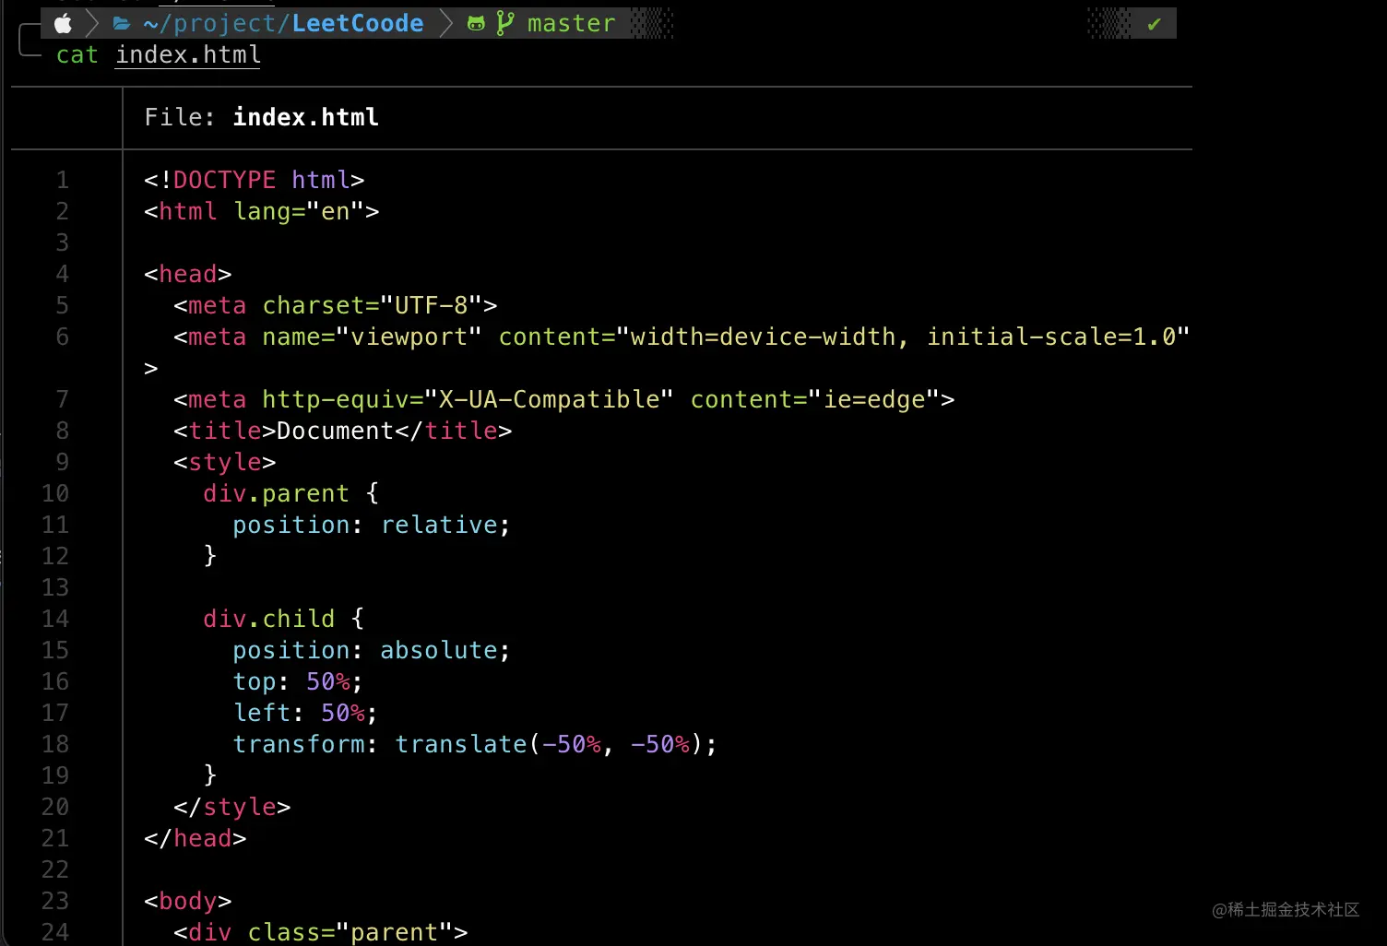Image resolution: width=1387 pixels, height=946 pixels.
Task: Select the git branch icon before master
Action: pyautogui.click(x=505, y=23)
